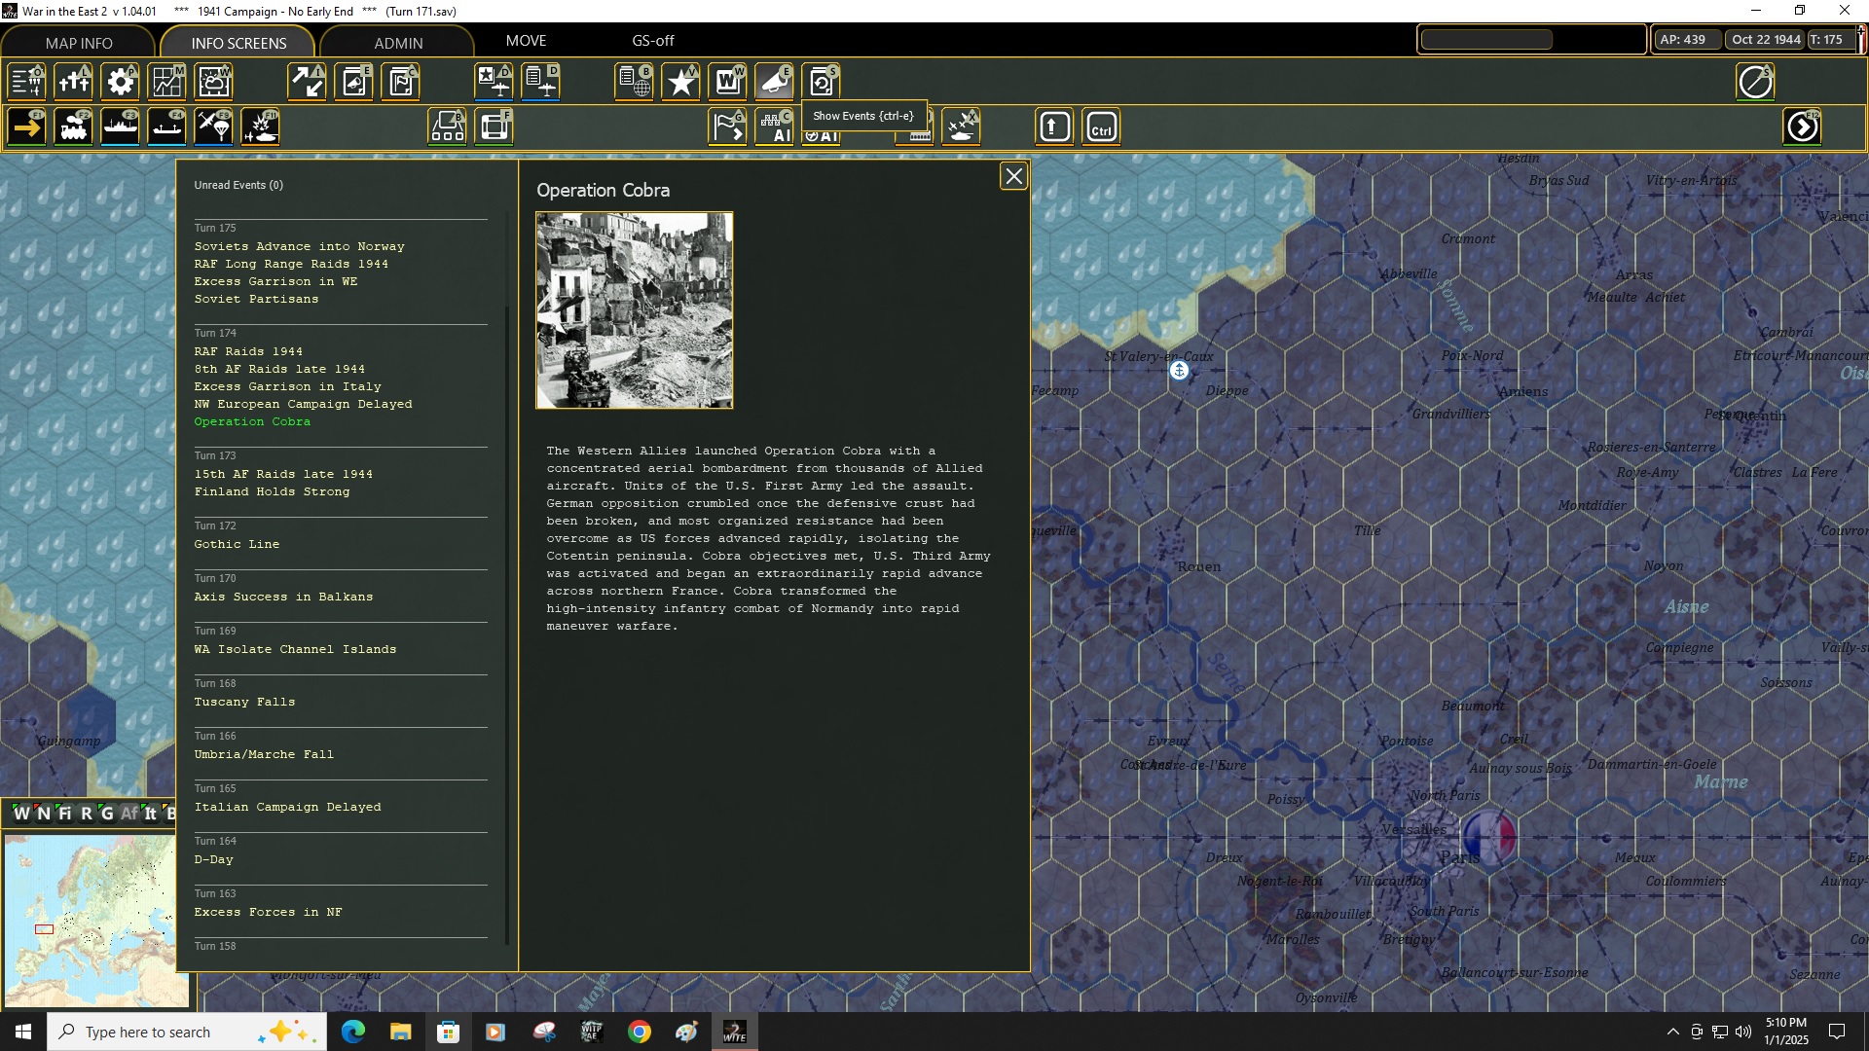This screenshot has height=1051, width=1869.
Task: Click the Europe minimap
Action: point(96,921)
